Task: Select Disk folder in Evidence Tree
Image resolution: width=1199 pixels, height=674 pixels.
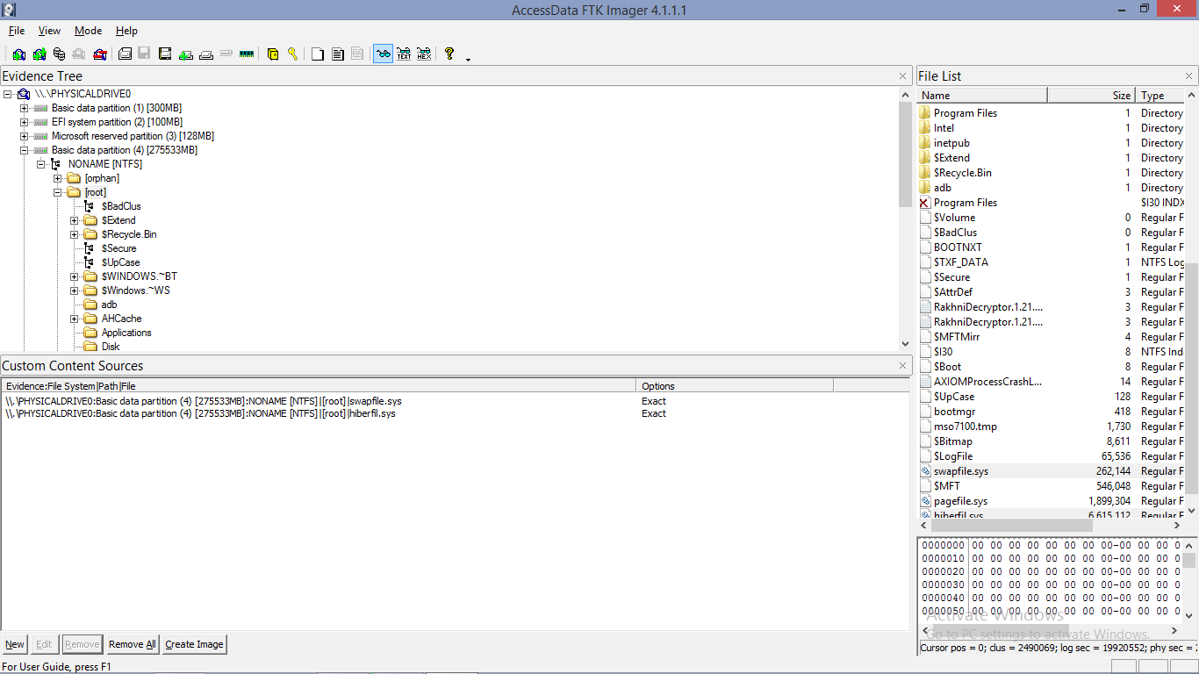Action: 110,347
